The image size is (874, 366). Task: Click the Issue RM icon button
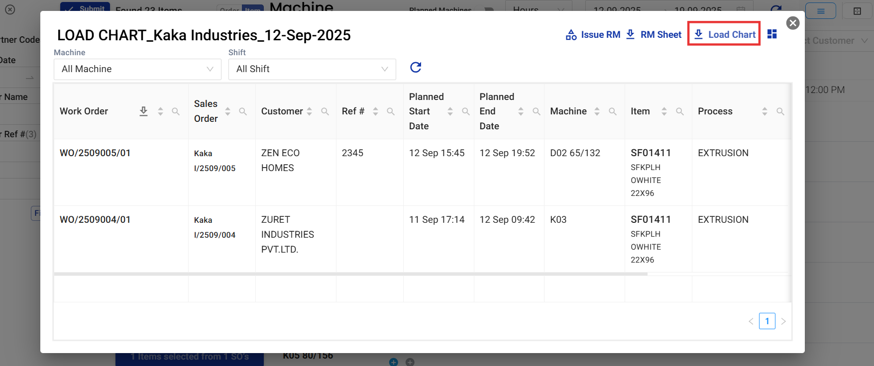point(593,35)
